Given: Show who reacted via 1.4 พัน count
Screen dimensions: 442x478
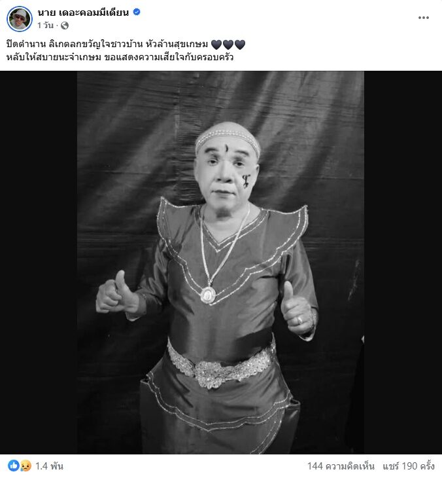Looking at the screenshot, I should (49, 466).
